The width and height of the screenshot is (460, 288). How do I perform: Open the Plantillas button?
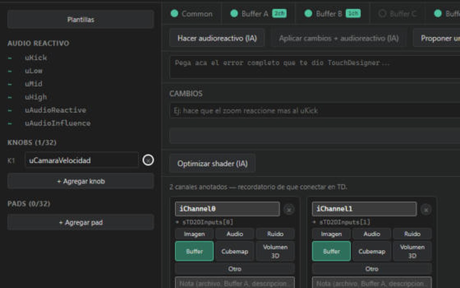coord(80,19)
